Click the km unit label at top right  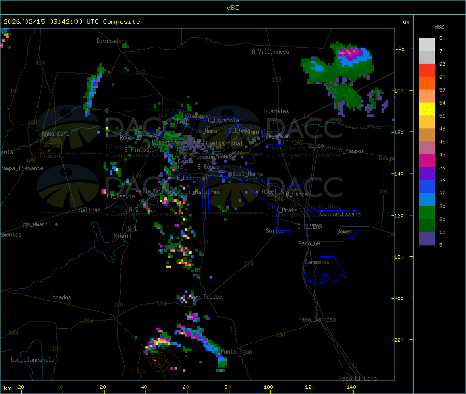point(405,22)
